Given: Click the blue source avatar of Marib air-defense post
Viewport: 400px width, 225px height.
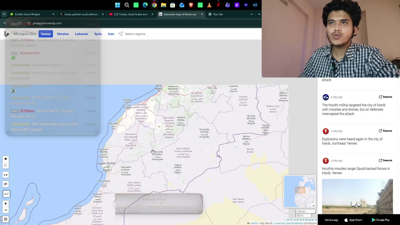Looking at the screenshot, I should click(326, 97).
